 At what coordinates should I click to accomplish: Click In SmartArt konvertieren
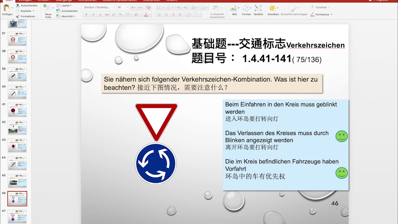(x=217, y=11)
